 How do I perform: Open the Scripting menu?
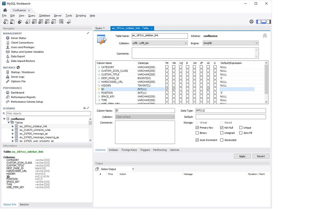pos(81,15)
